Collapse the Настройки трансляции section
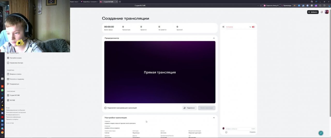The image size is (331, 138). tap(214, 118)
